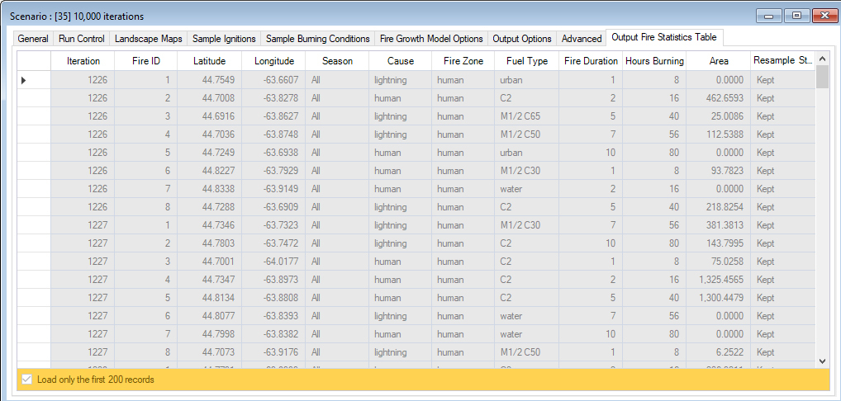This screenshot has height=401, width=841.
Task: Open Fire Growth Model Options tab
Action: [x=431, y=39]
